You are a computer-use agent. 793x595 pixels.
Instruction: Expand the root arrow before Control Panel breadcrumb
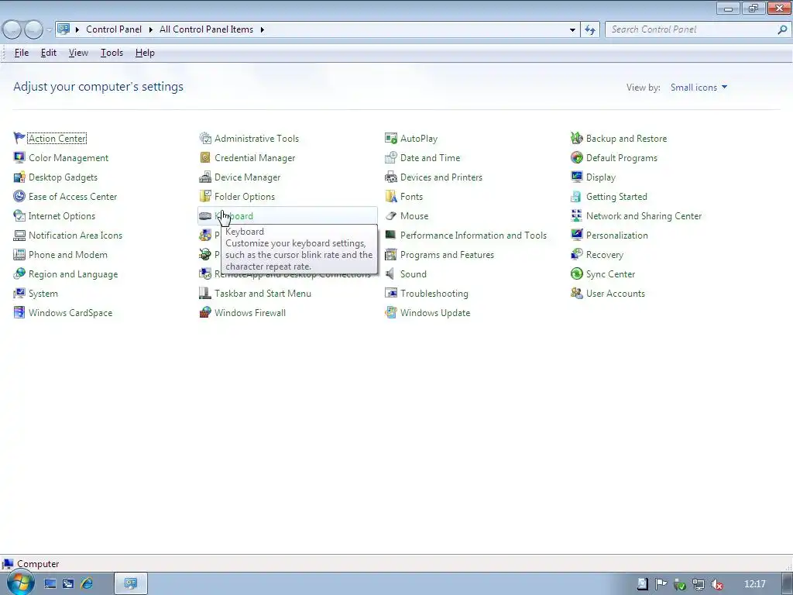point(77,29)
